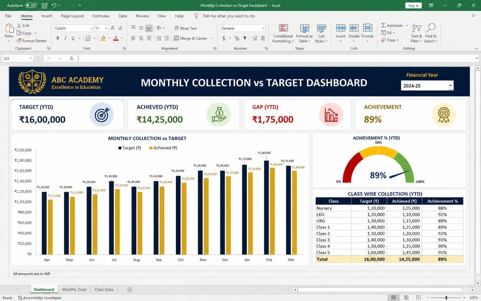
Task: Click the Insert cells icon
Action: pyautogui.click(x=340, y=29)
